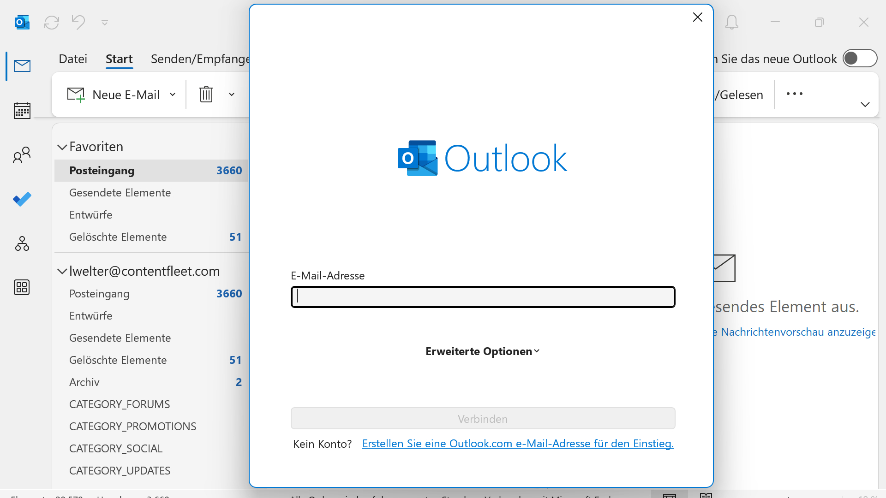Select Posteingang under the lwelter account
886x498 pixels.
[x=151, y=294]
